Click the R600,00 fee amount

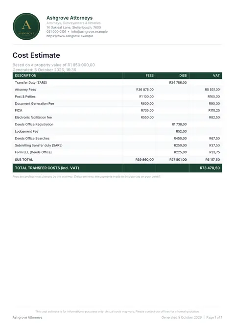click(147, 103)
